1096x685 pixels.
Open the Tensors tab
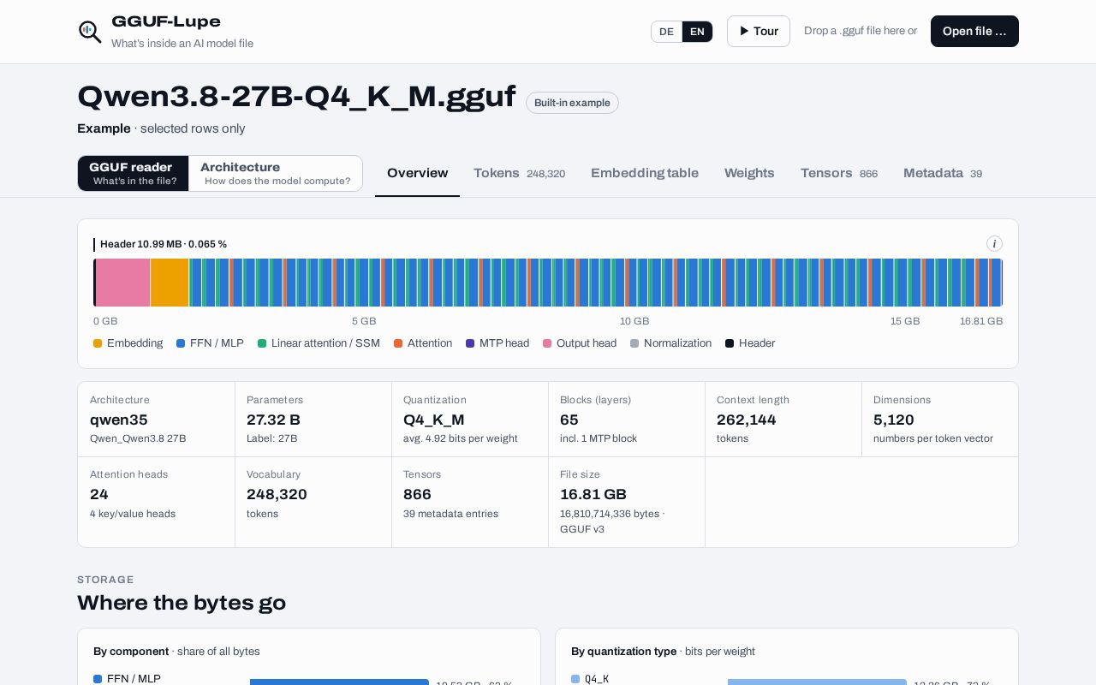click(839, 173)
